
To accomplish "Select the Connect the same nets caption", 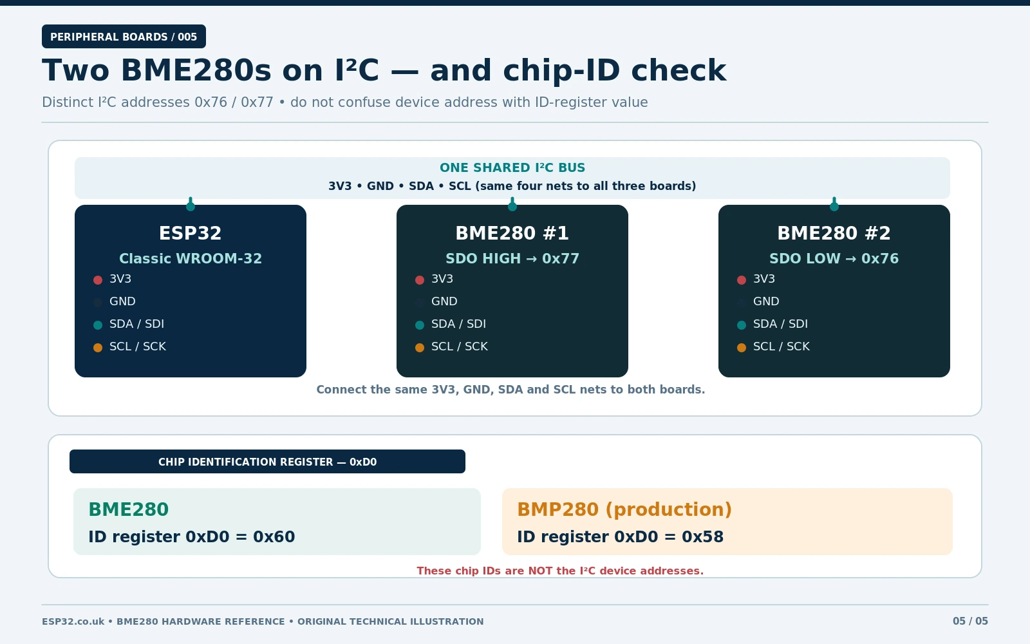I will tap(510, 390).
